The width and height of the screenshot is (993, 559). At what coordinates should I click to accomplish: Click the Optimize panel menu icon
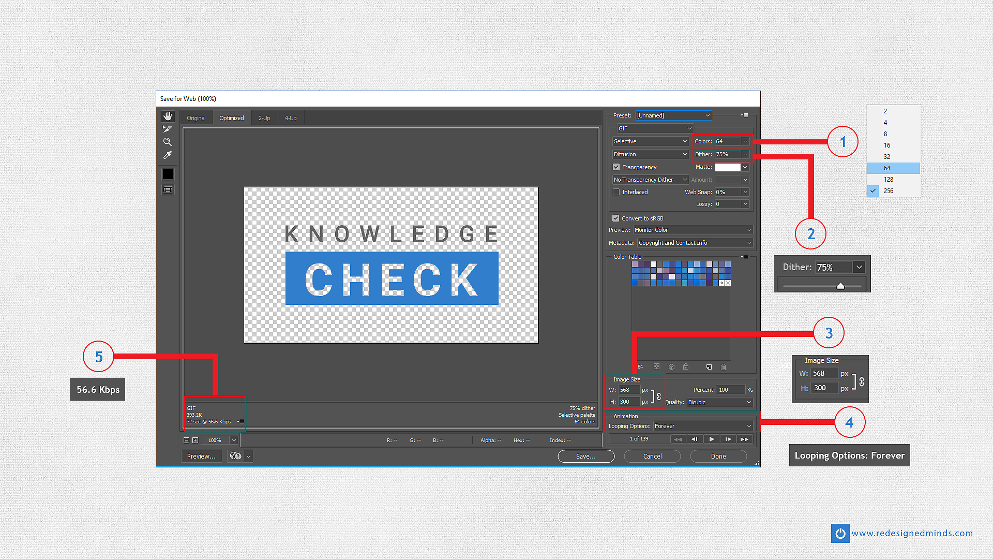[x=744, y=115]
